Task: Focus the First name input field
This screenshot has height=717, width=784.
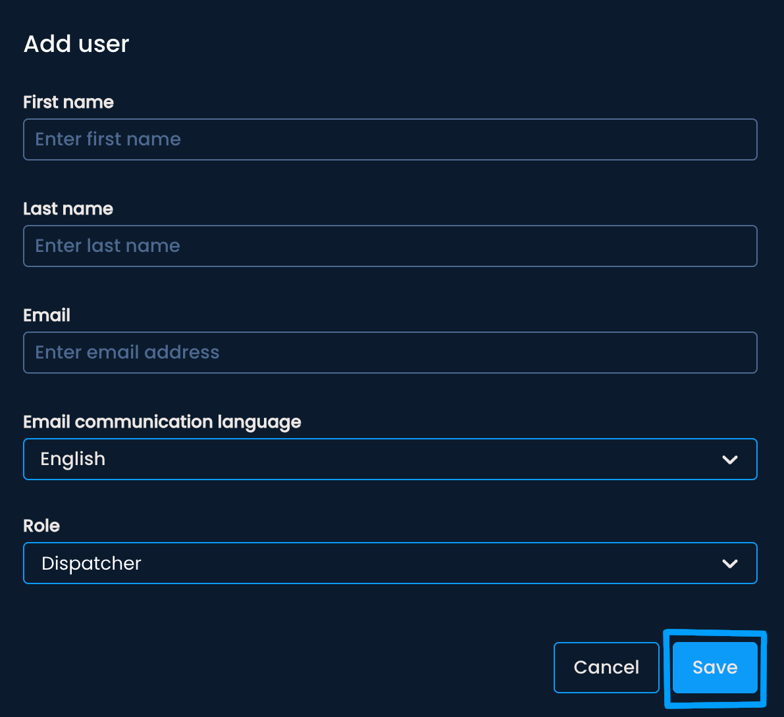Action: point(390,139)
